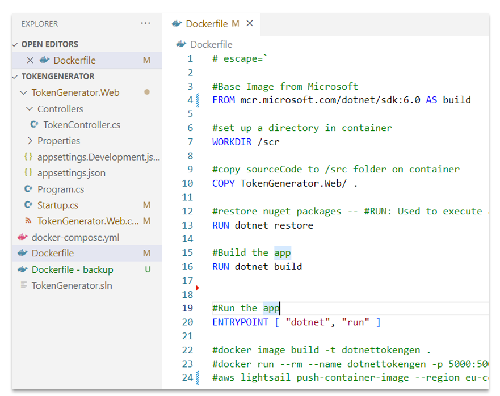500x396 pixels.
Task: Click the Explorer more actions ellipsis
Action: tap(146, 23)
